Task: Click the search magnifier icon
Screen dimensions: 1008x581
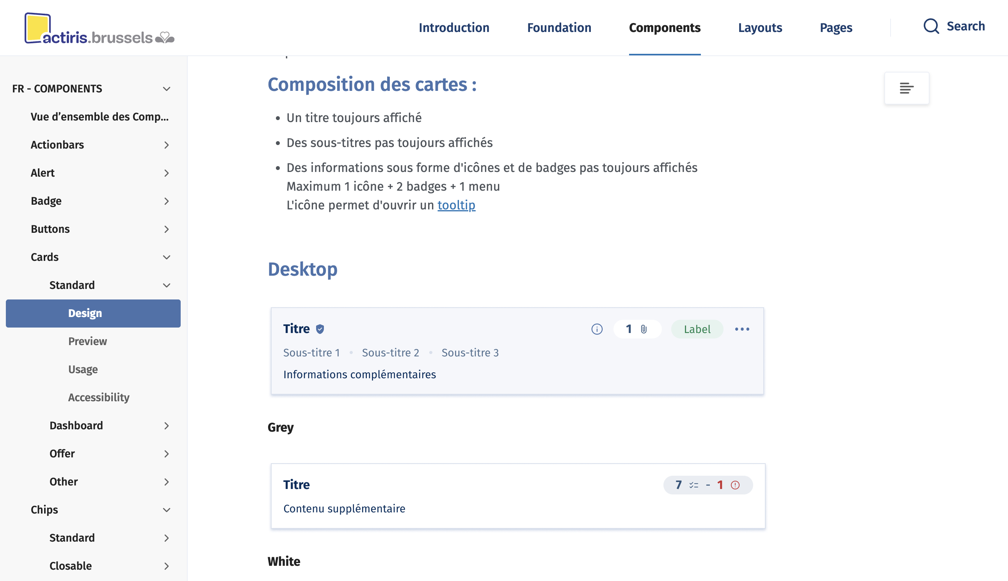Action: coord(931,27)
